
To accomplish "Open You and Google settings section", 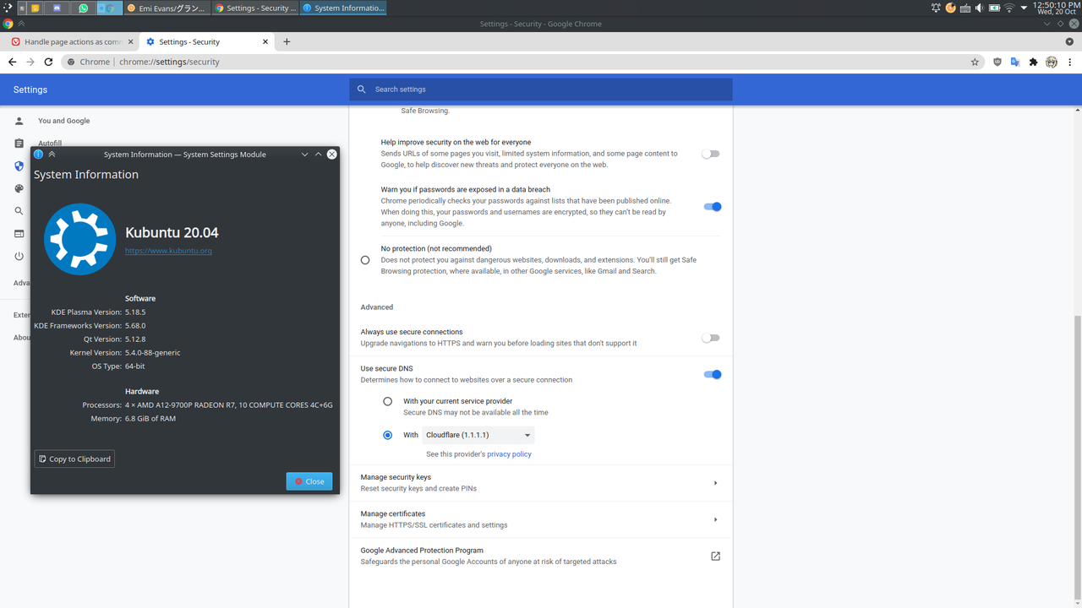I will 63,121.
